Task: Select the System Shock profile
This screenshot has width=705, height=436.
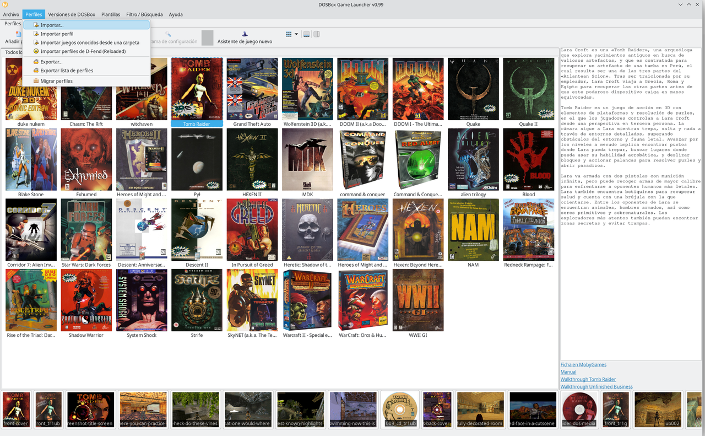Action: 142,304
